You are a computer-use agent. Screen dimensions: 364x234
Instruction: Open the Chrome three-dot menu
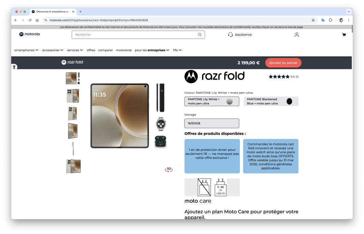[x=348, y=20]
